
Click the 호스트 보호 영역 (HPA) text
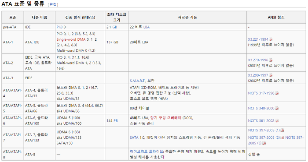coord(149,99)
